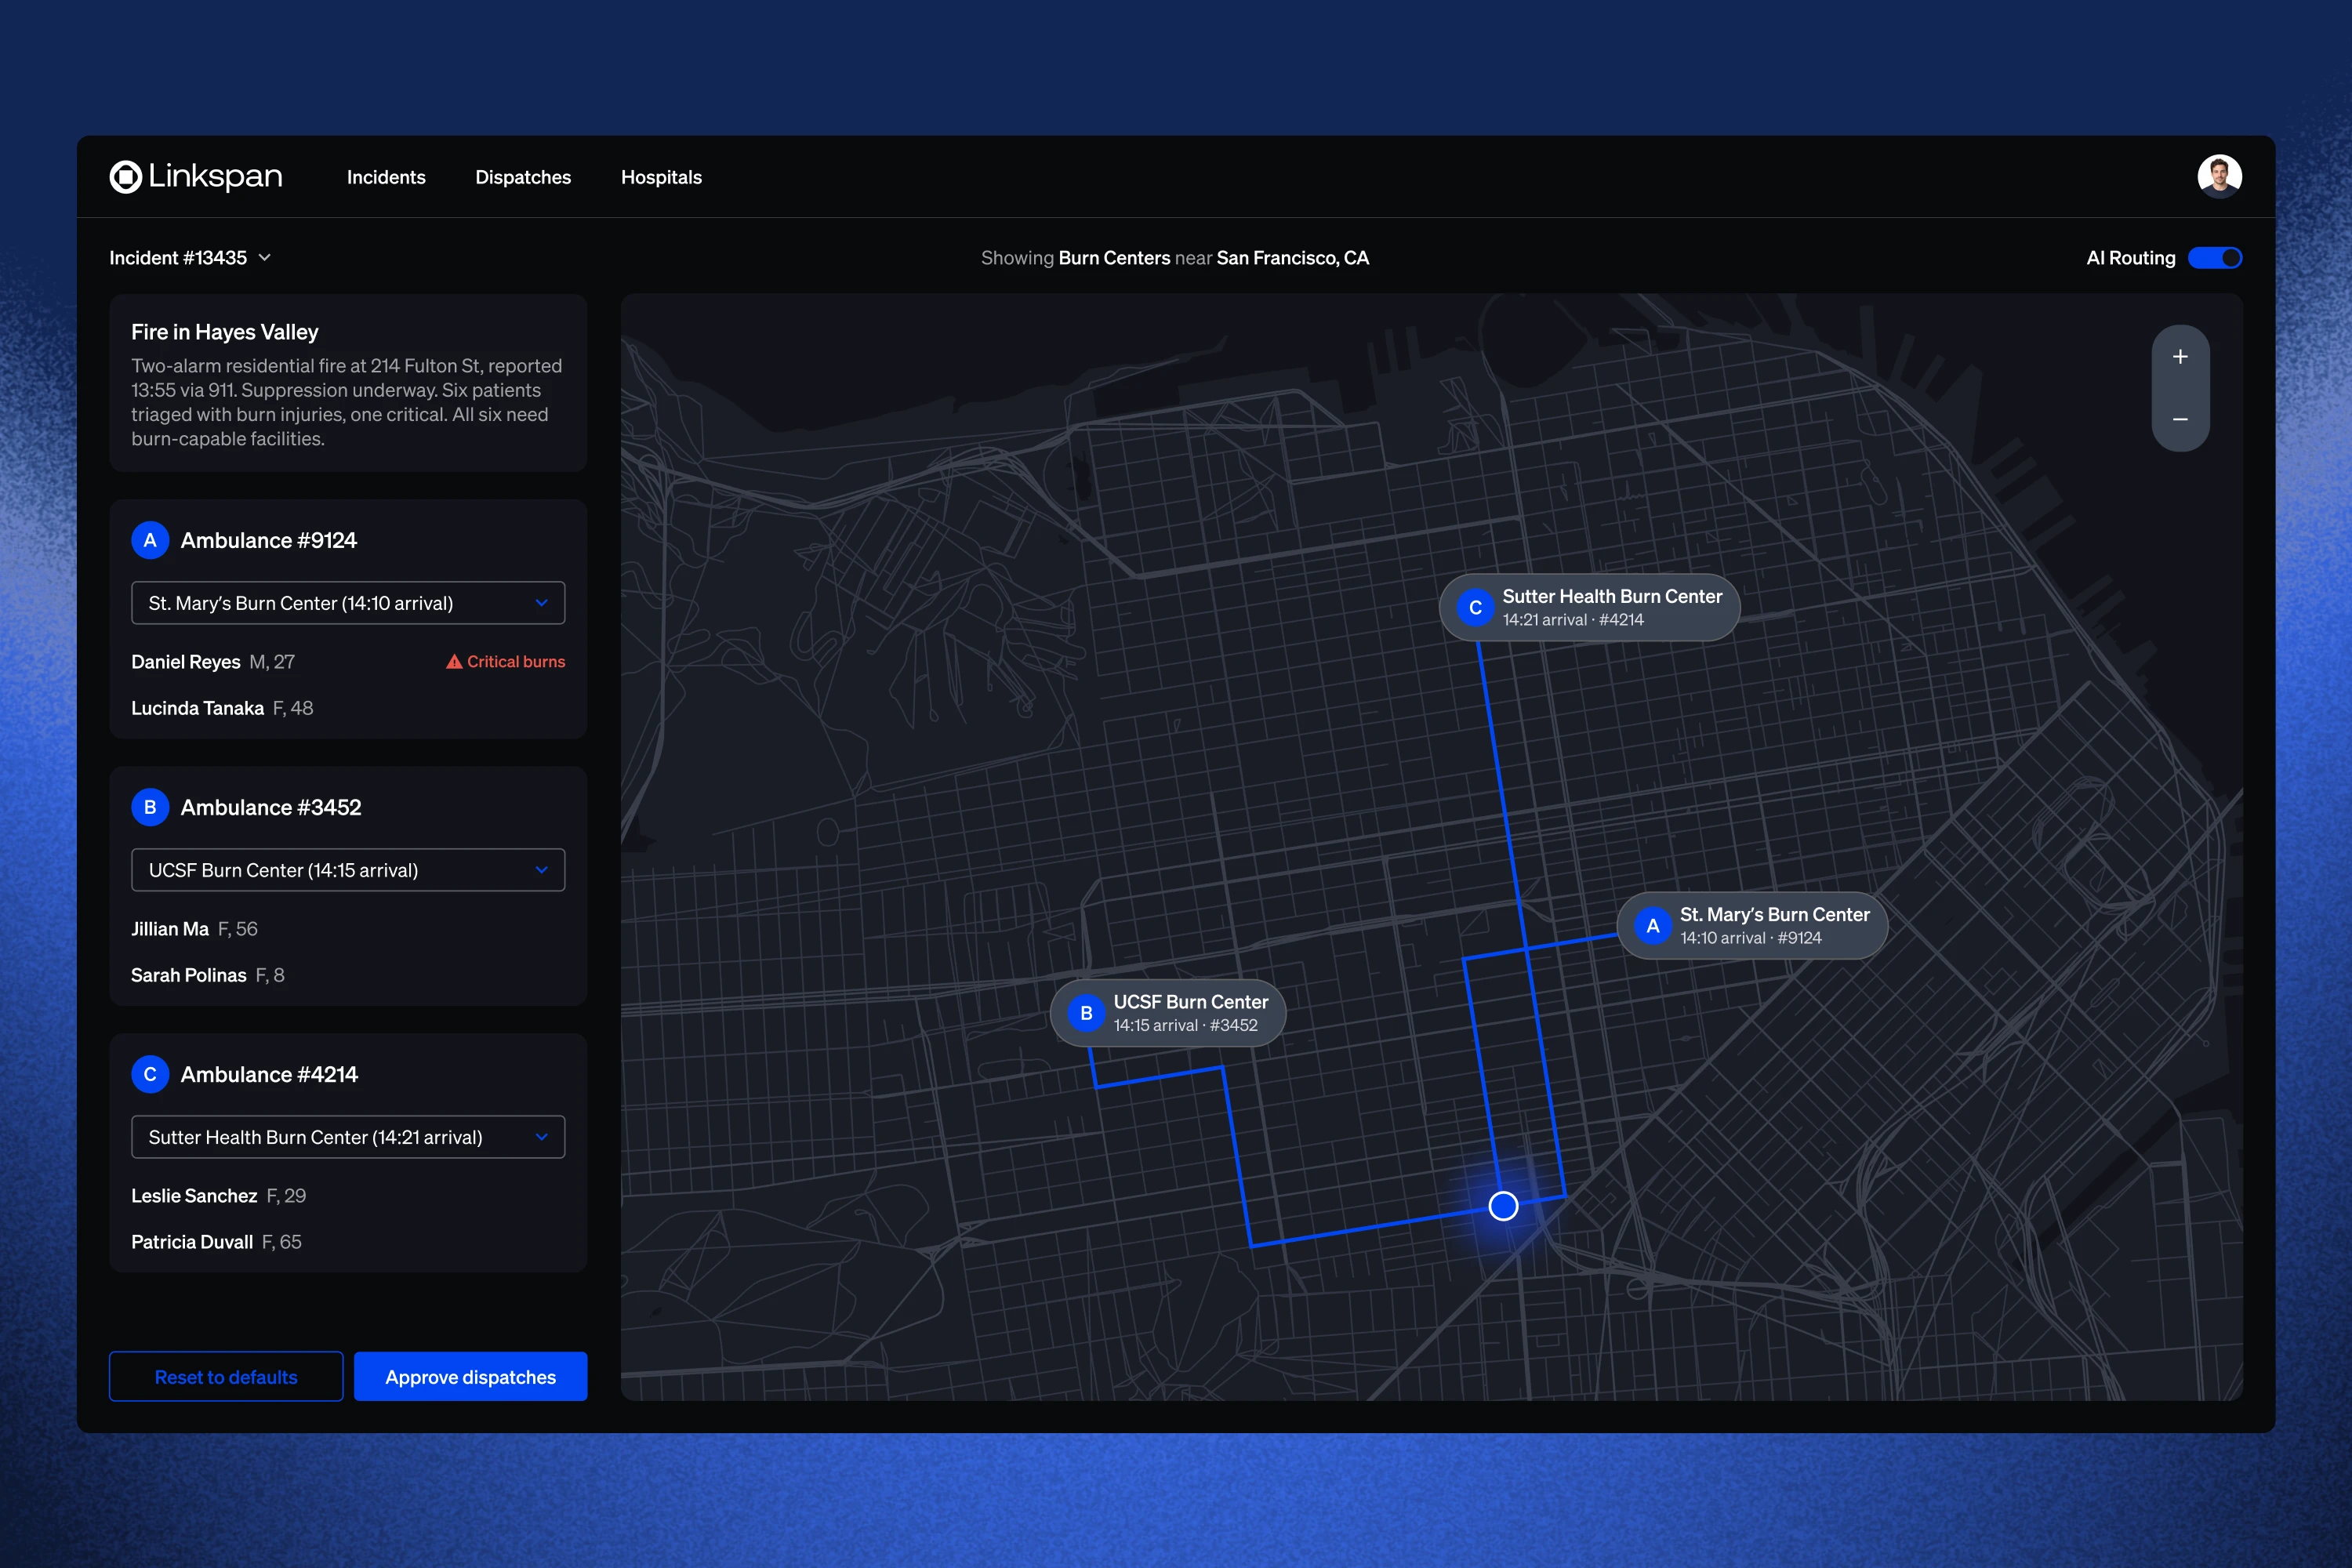Image resolution: width=2352 pixels, height=1568 pixels.
Task: Open the UCSF Burn Center destination dropdown
Action: 348,870
